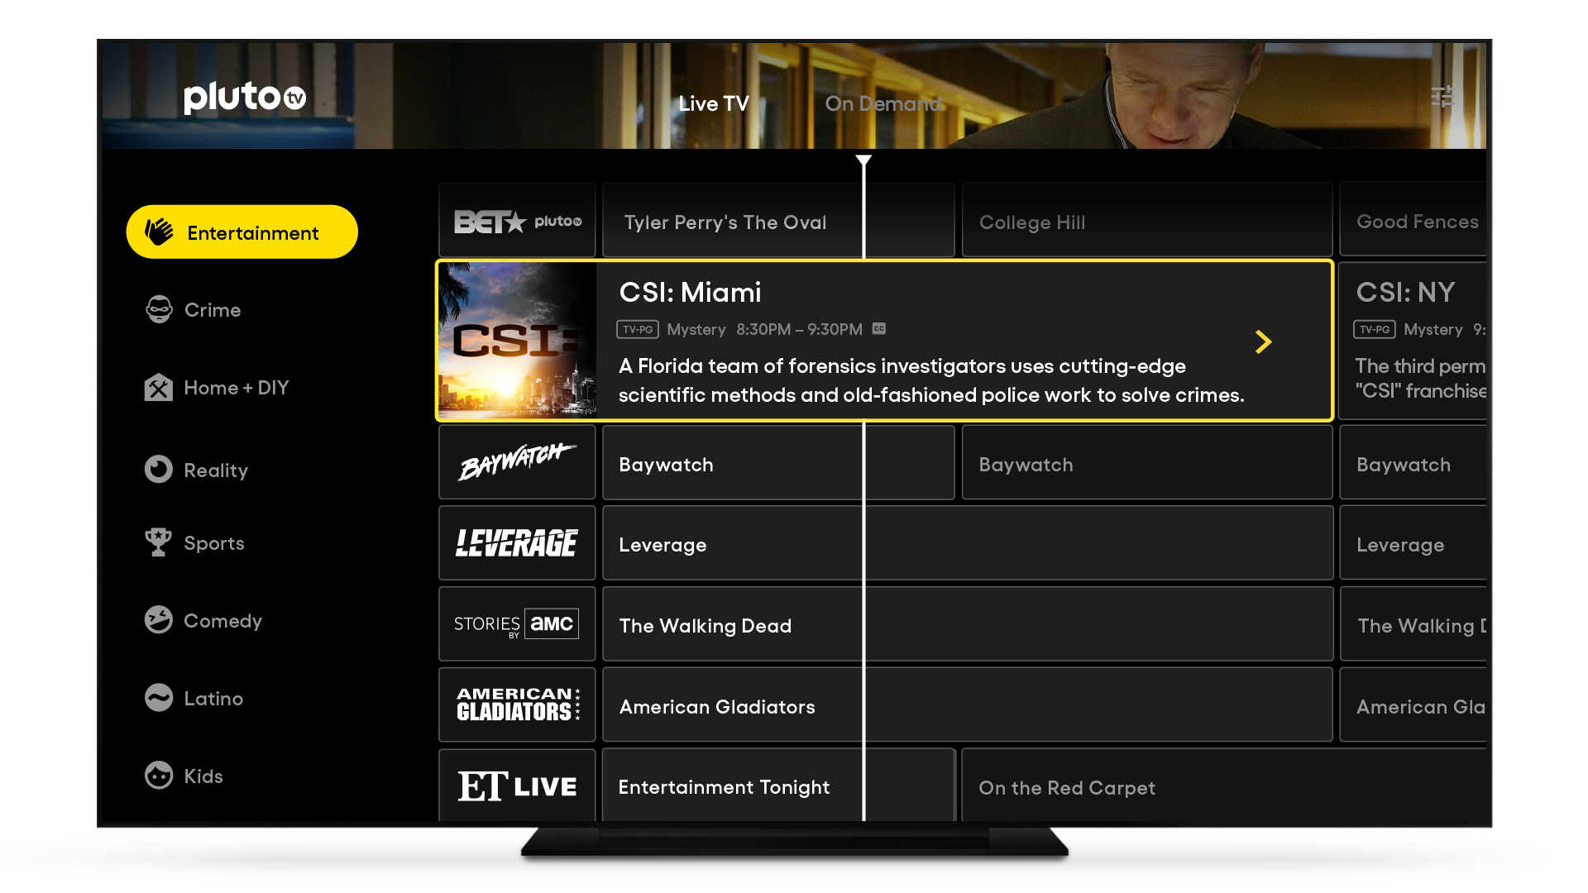Select The Walking Dead on AMC Stories
Viewport: 1588px width, 893px height.
tap(704, 626)
